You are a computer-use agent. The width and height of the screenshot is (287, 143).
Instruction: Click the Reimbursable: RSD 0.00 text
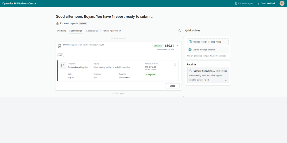(x=165, y=49)
